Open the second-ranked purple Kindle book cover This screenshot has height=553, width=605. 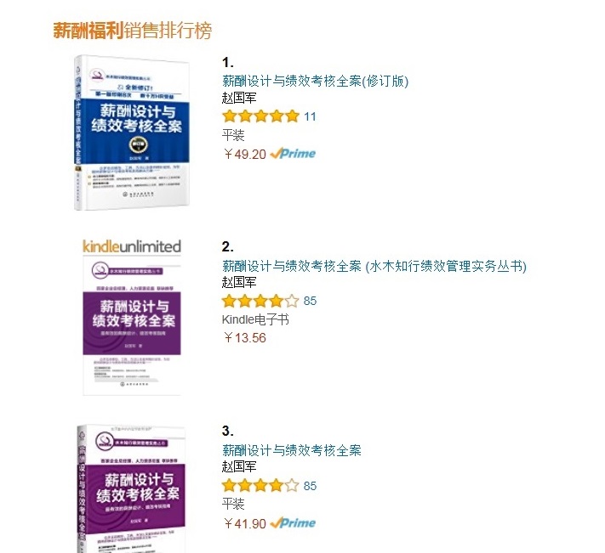tap(132, 326)
